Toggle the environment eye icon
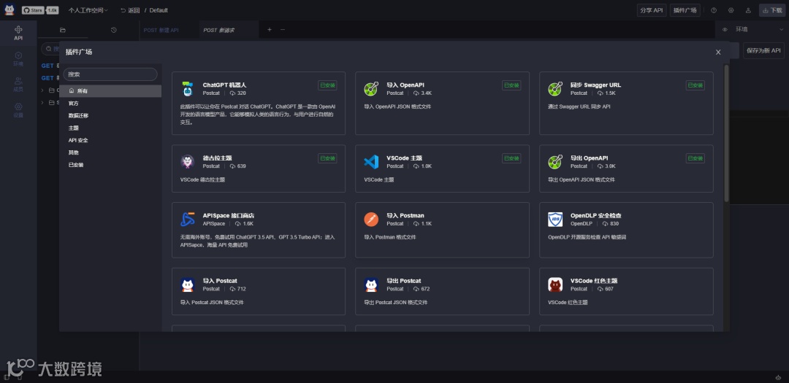Viewport: 789px width, 383px height. pyautogui.click(x=725, y=30)
